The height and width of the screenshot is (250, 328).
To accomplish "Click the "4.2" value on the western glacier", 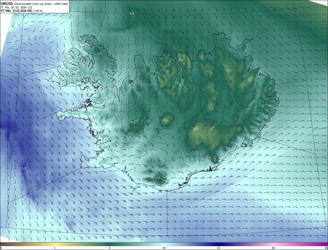I will 133,122.
